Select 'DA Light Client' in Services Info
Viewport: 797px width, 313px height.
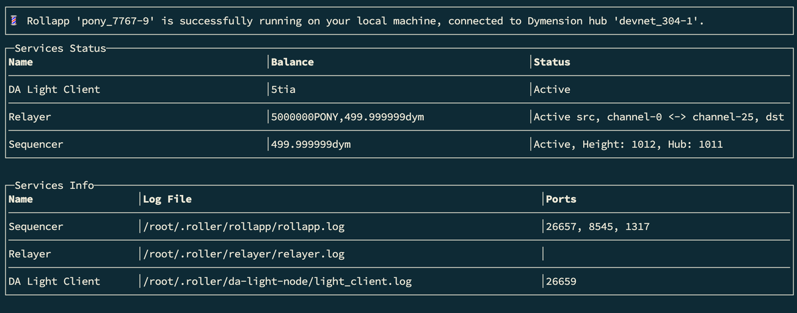tap(54, 281)
